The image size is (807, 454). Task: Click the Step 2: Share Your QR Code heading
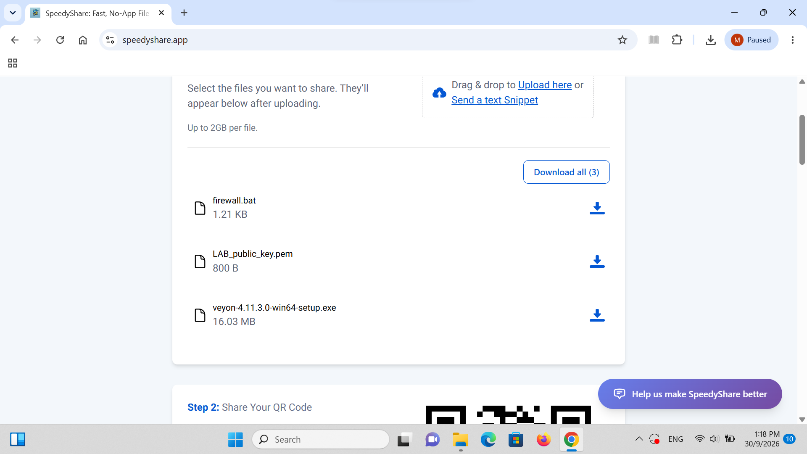point(250,407)
